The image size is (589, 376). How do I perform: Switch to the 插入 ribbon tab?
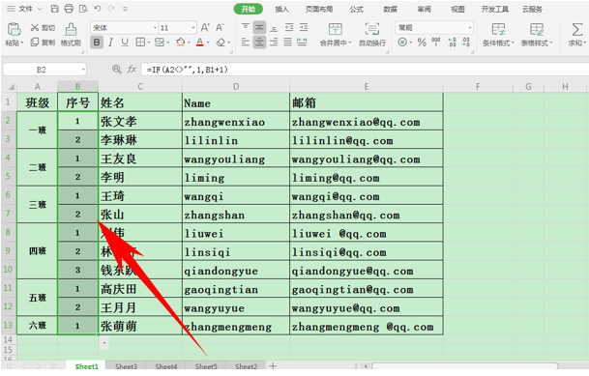tap(281, 9)
